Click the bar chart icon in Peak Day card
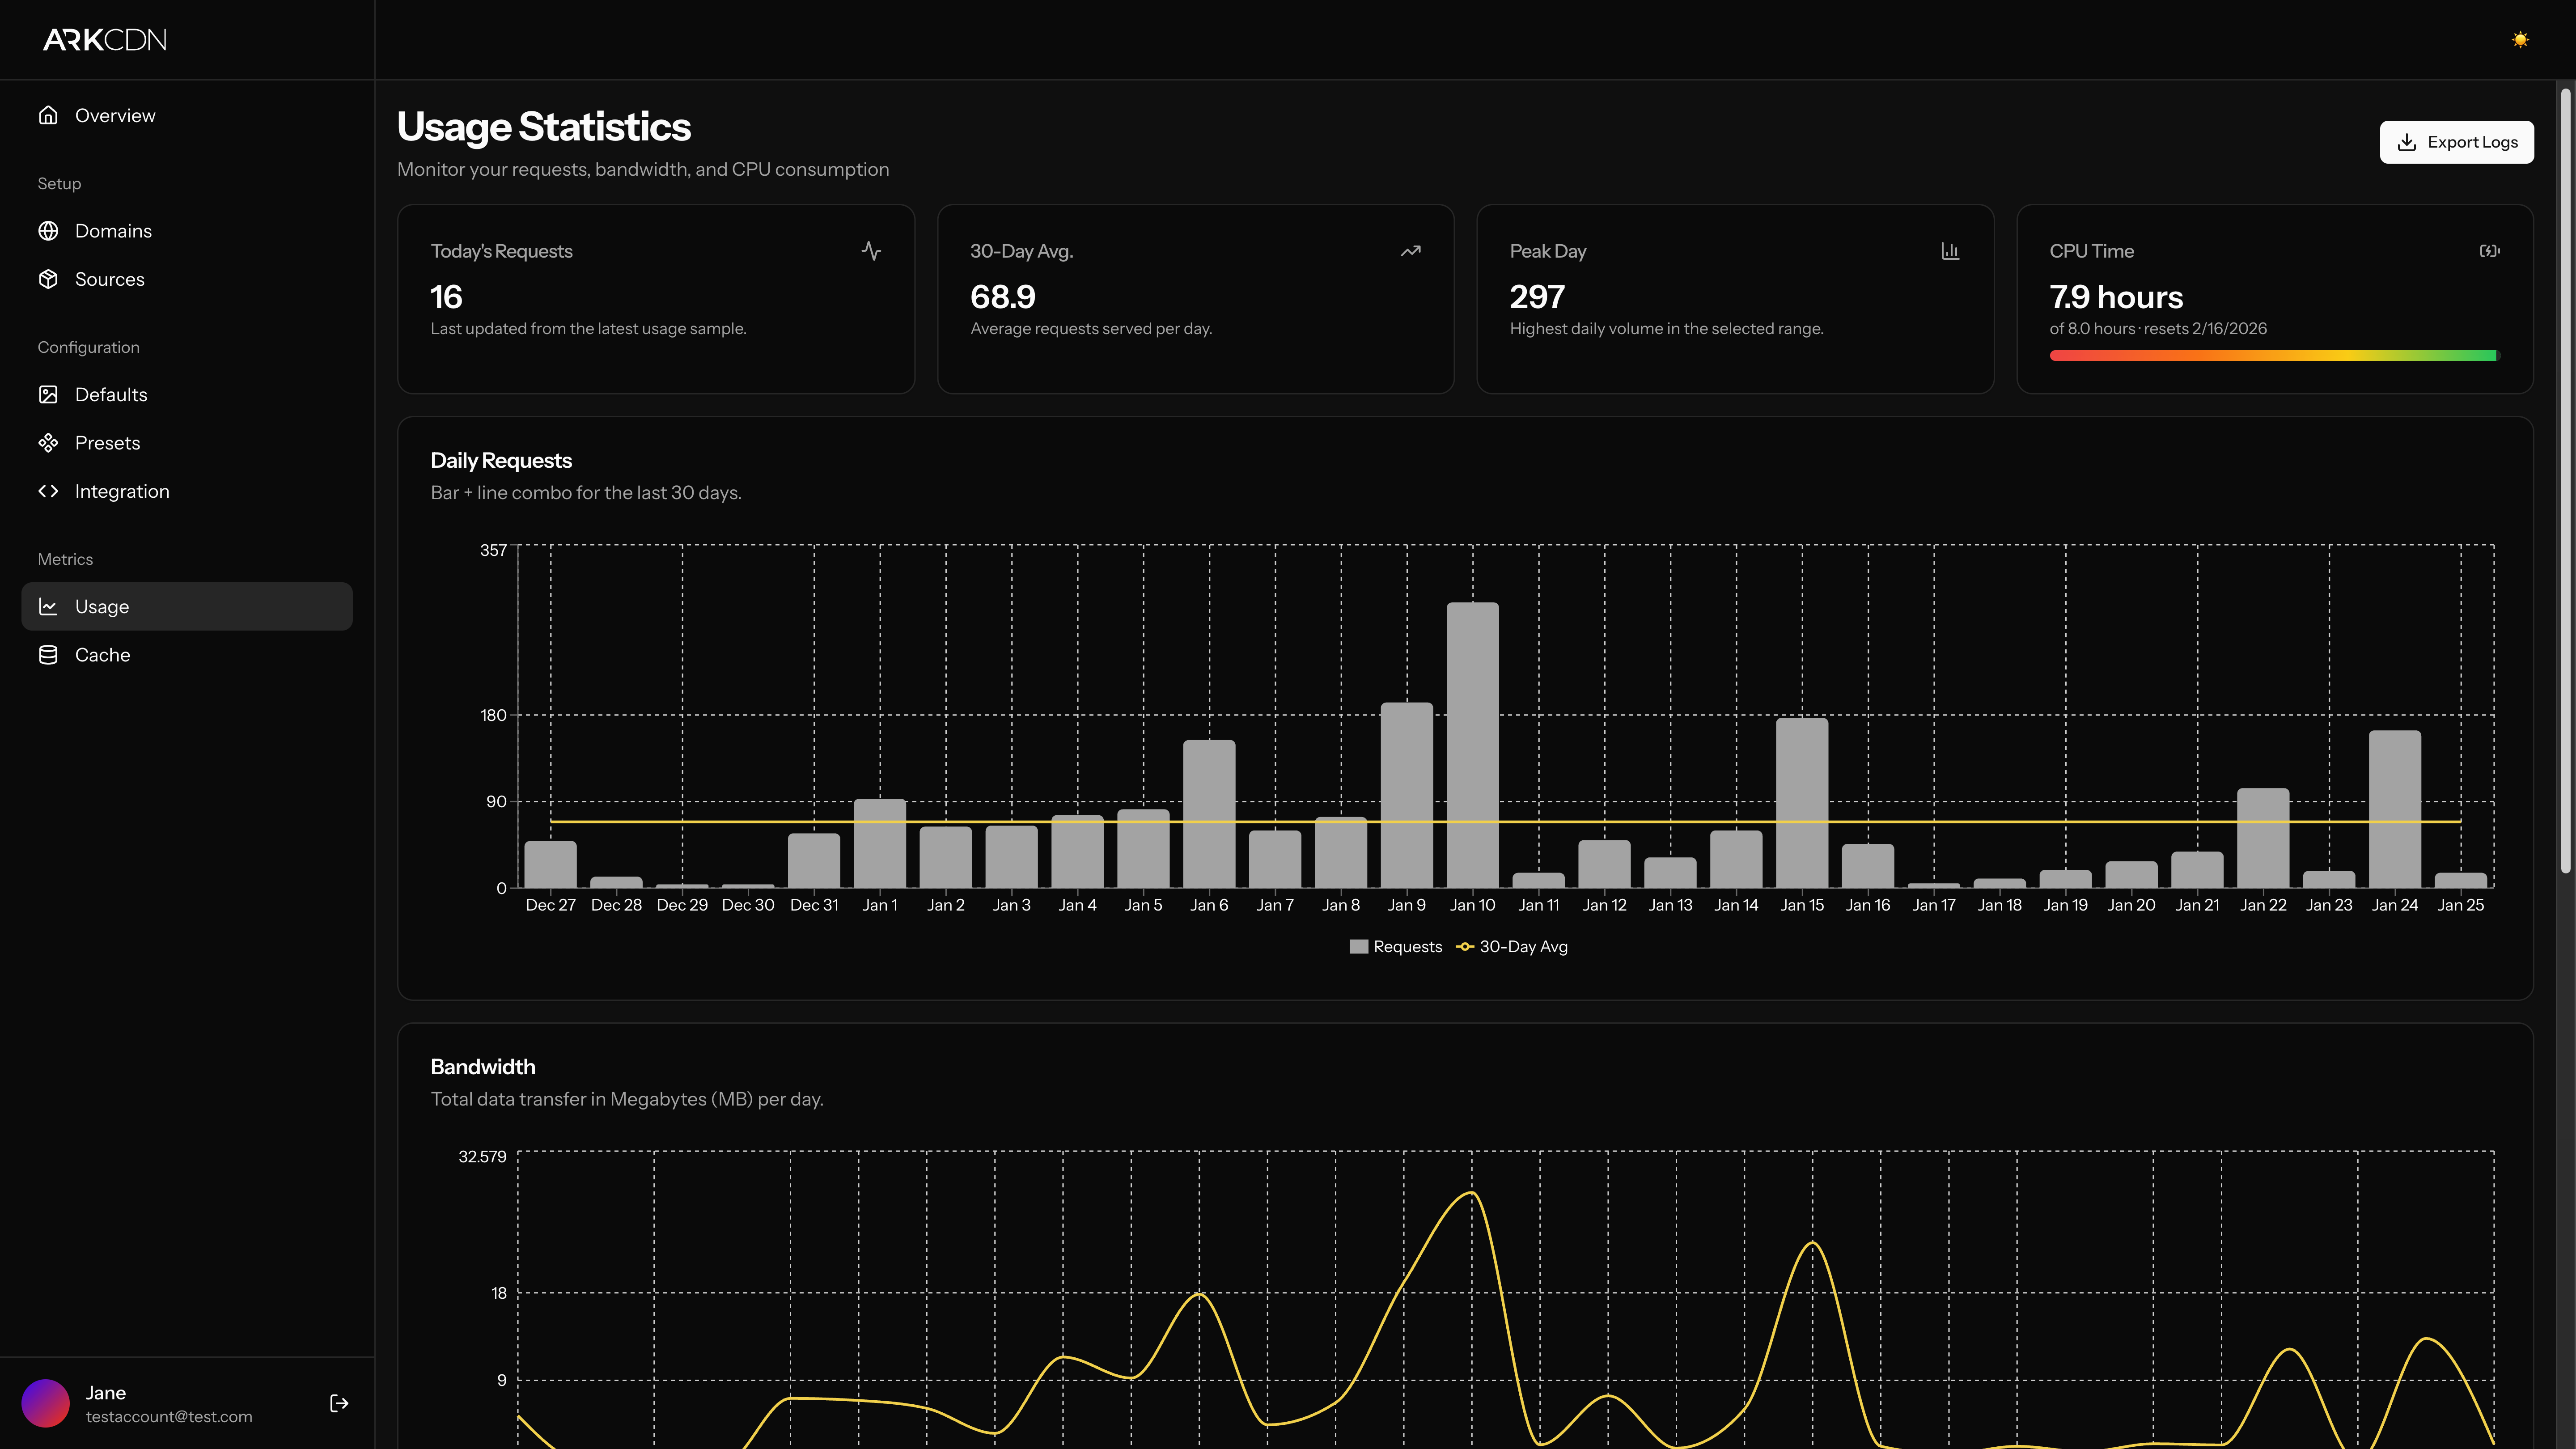The image size is (2576, 1449). tap(1950, 251)
